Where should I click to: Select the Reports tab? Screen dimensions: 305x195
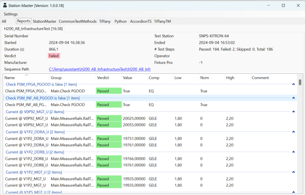24,21
